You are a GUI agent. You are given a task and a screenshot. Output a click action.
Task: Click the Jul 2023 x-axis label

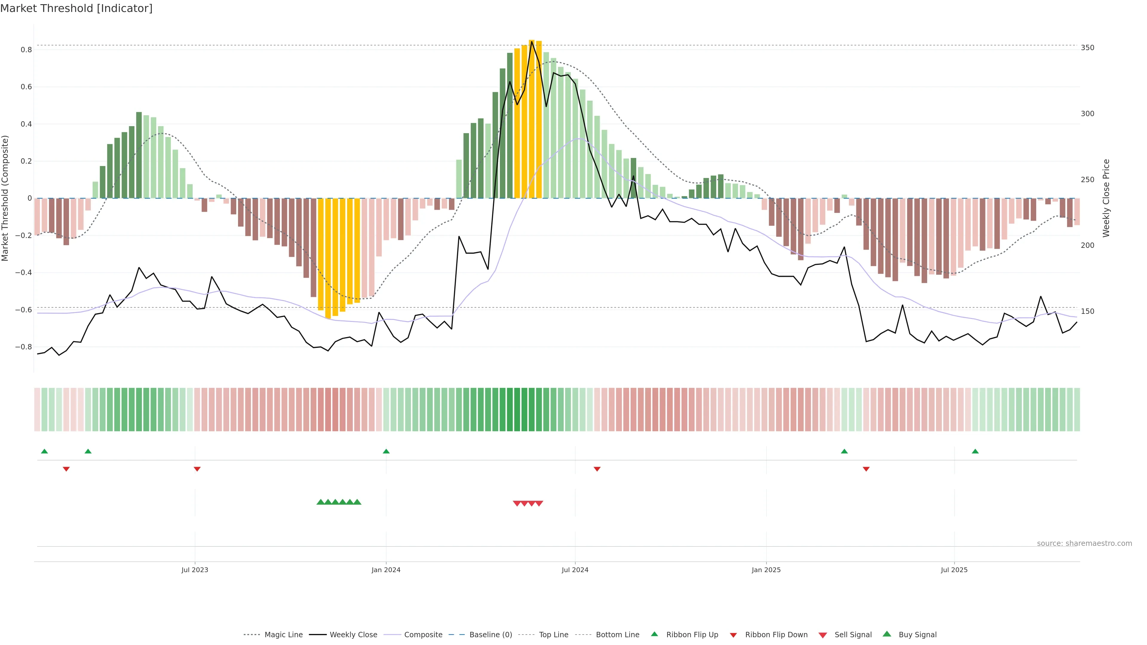click(x=194, y=570)
